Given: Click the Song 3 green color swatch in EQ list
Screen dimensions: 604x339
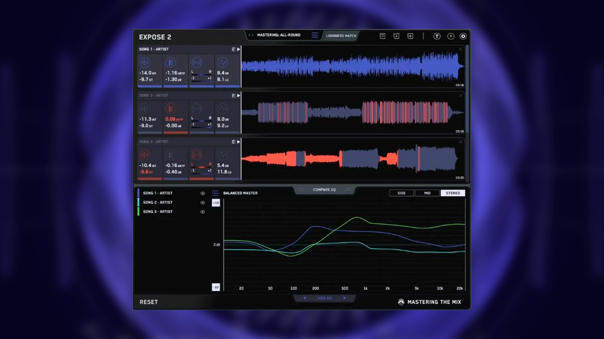Looking at the screenshot, I should [138, 212].
